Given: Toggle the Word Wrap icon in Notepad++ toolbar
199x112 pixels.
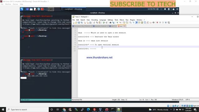Looking at the screenshot, I should pyautogui.click(x=131, y=23).
